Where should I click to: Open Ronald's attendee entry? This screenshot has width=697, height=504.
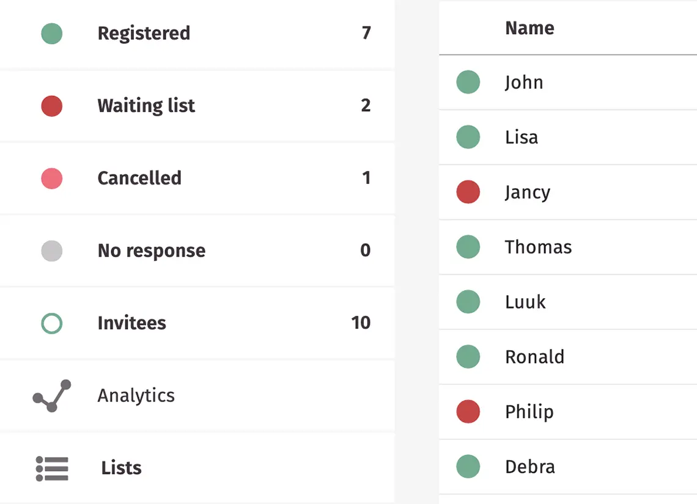534,357
